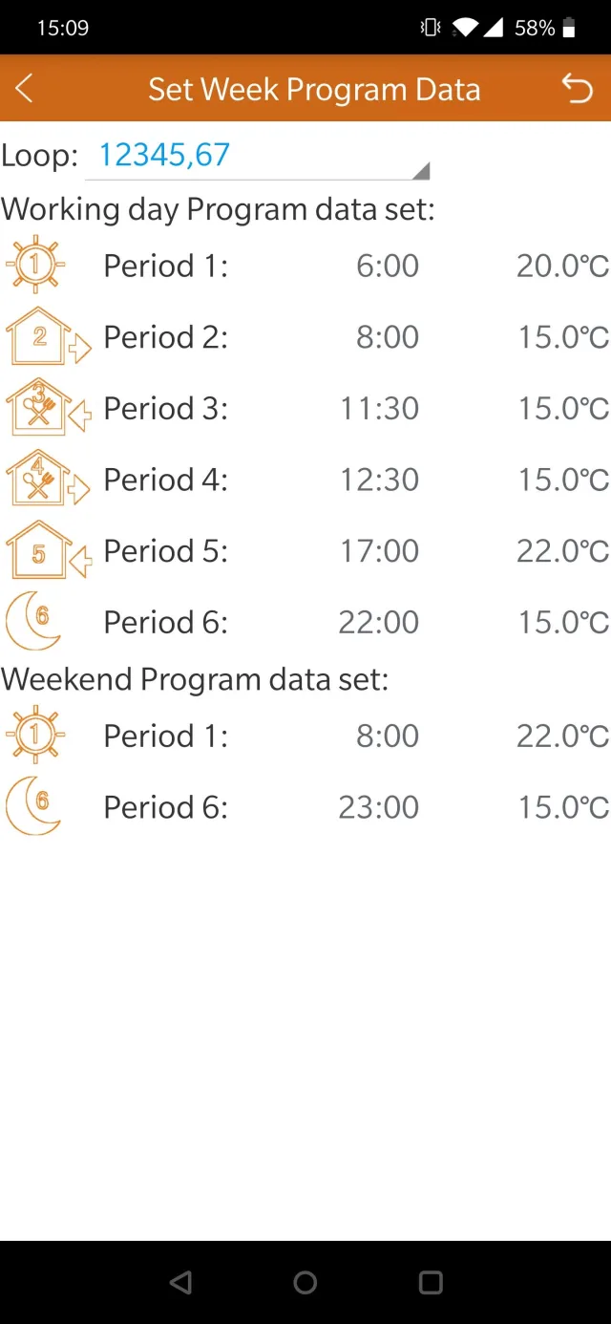Change weekend Period 1 temperature 22.0°C
This screenshot has width=611, height=1324.
562,736
